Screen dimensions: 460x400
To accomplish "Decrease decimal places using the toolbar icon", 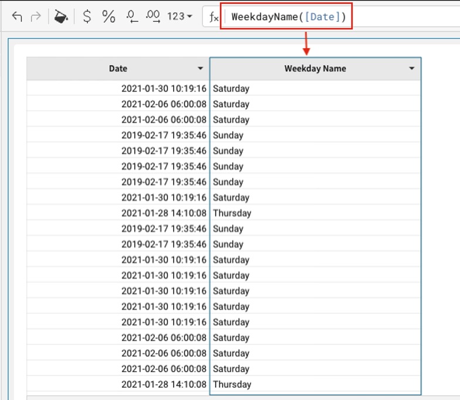I will point(131,16).
